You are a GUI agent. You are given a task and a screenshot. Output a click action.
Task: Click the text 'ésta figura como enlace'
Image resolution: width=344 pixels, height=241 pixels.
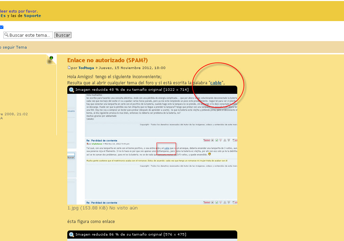click(91, 222)
